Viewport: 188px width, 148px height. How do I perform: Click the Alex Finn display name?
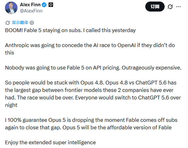tap(30, 5)
